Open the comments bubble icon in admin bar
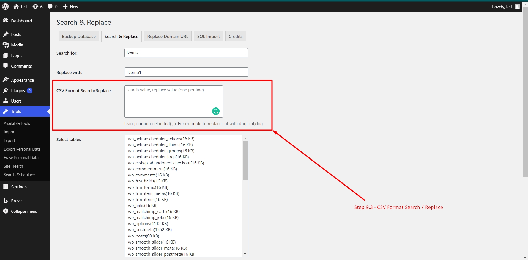Viewport: 528px width, 260px height. (50, 7)
